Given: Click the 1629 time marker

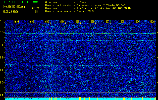Looking at the screenshot, I should [x=137, y=21].
